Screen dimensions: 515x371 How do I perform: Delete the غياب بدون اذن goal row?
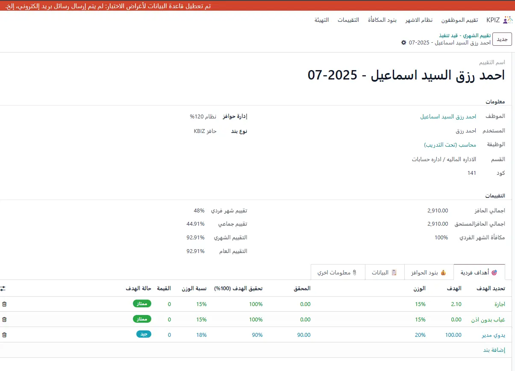click(x=4, y=319)
